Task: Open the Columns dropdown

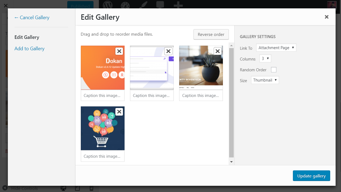Action: [265, 58]
